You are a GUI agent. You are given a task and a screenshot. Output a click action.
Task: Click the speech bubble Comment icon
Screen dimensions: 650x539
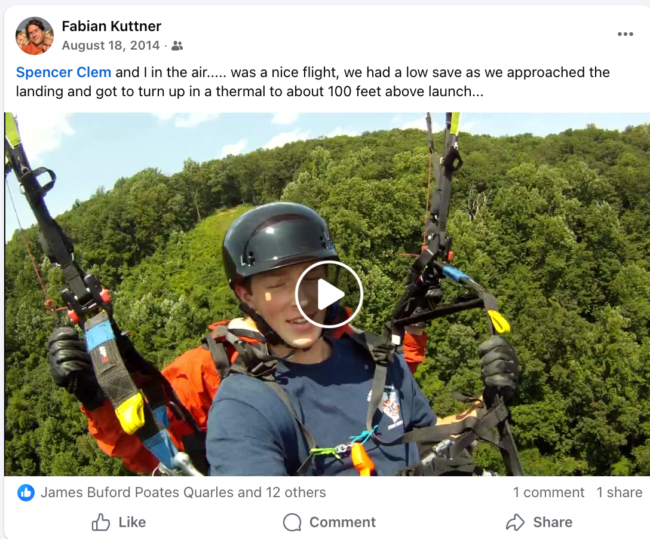coord(292,522)
